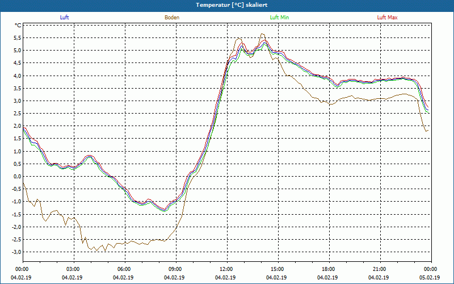Click the 1,0 y-axis value
Viewport: 454px width, 284px height.
(x=17, y=151)
